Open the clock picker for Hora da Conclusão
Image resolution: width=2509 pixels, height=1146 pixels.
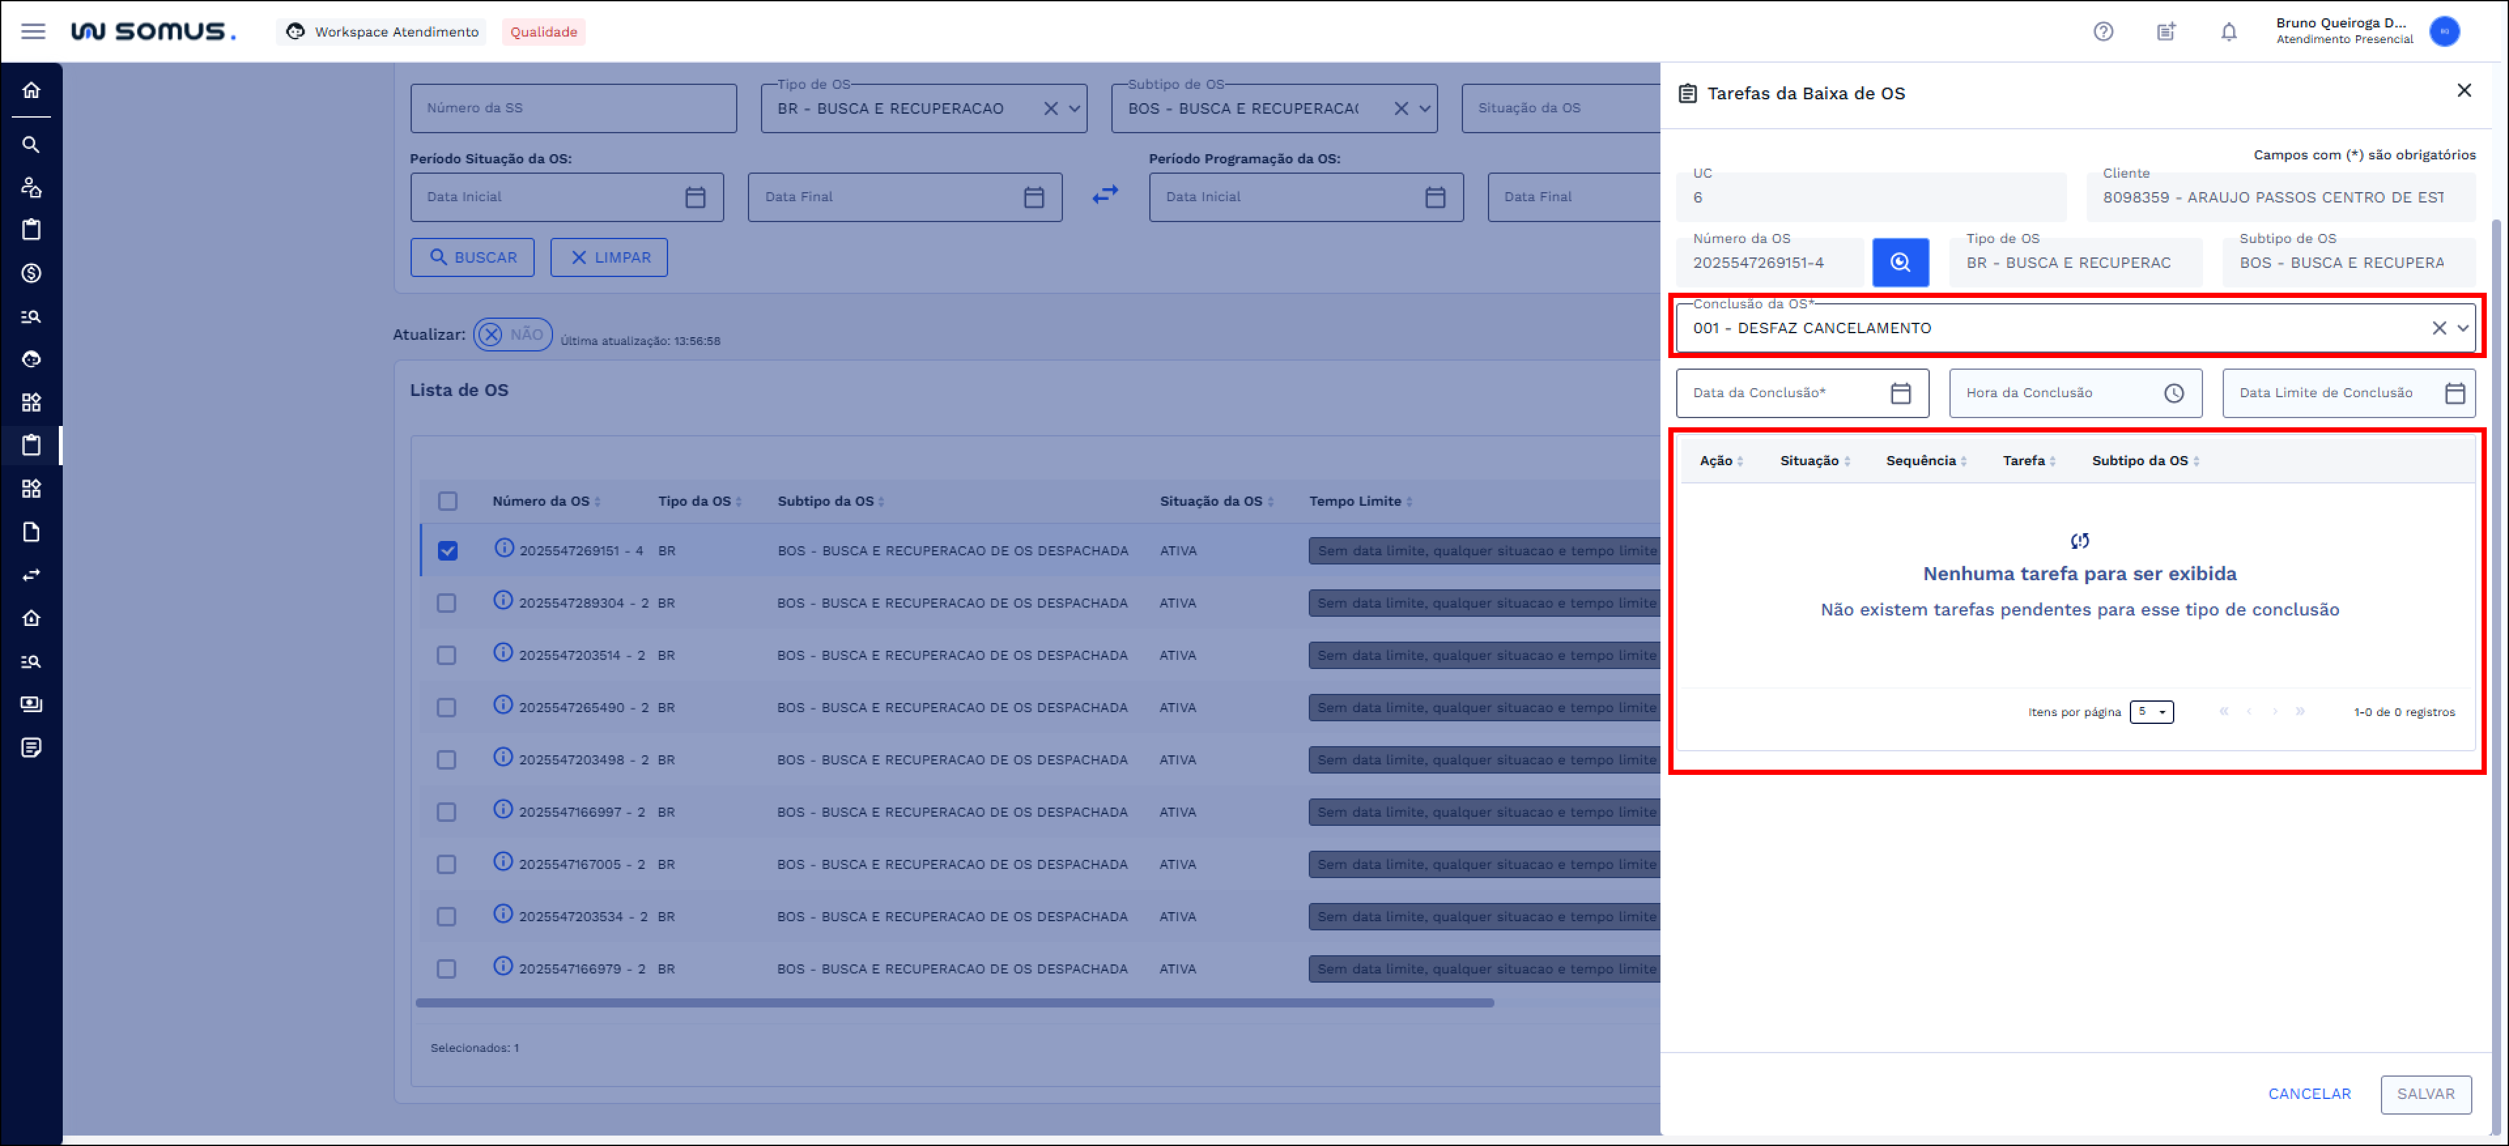tap(2174, 393)
